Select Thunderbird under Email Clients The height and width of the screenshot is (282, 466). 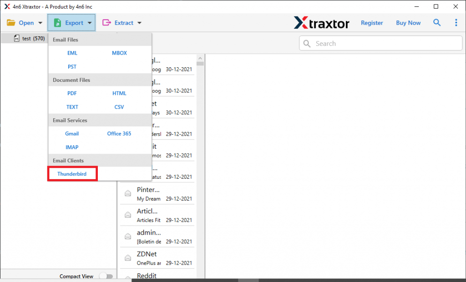click(72, 174)
